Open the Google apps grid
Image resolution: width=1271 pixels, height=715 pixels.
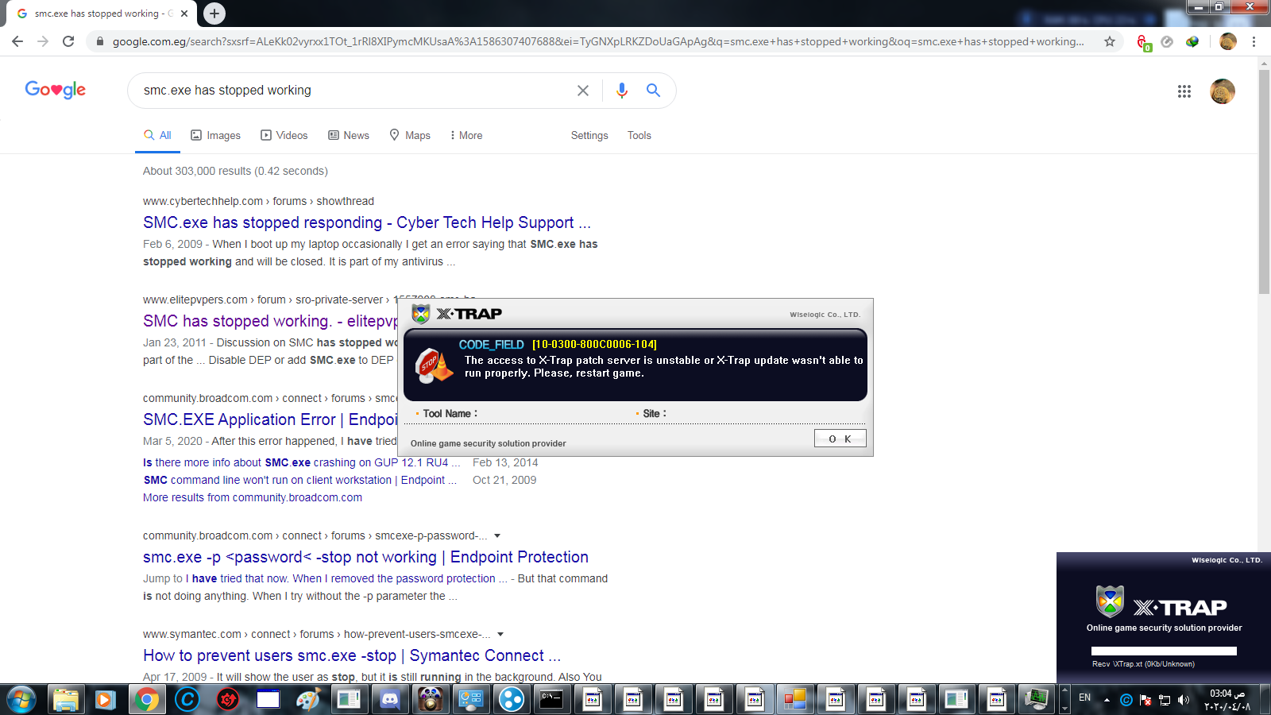click(x=1184, y=91)
